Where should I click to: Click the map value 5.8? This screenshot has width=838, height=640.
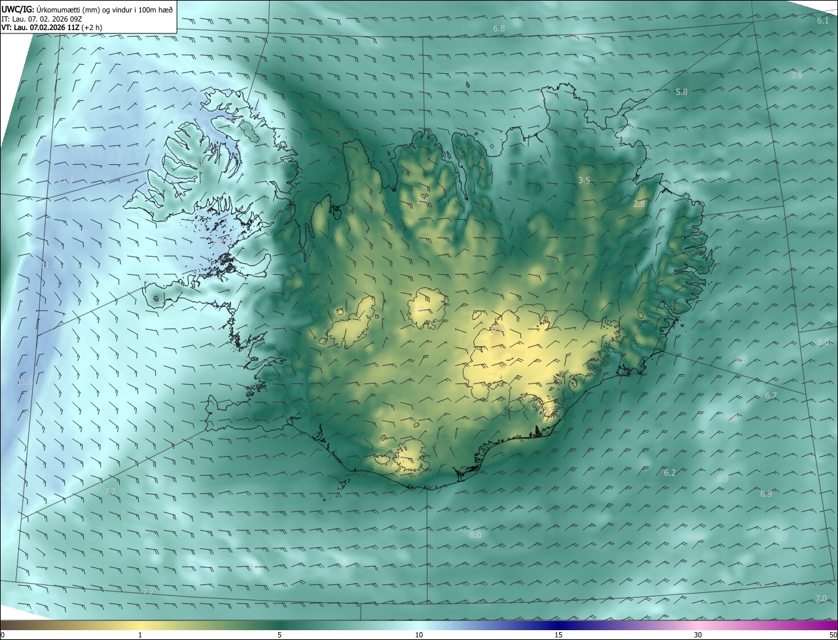(x=682, y=92)
